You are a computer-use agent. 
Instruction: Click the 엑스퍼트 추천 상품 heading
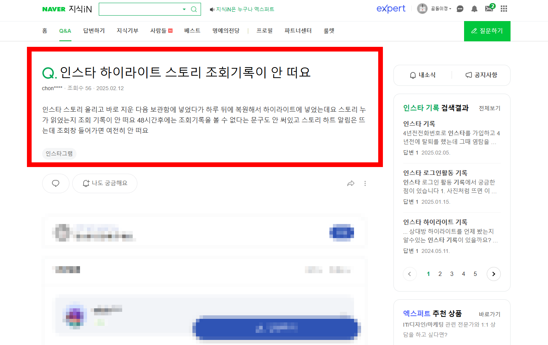pyautogui.click(x=432, y=313)
